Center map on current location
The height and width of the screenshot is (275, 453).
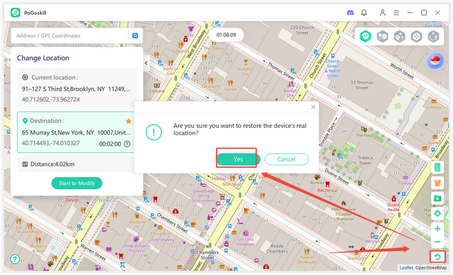click(437, 213)
